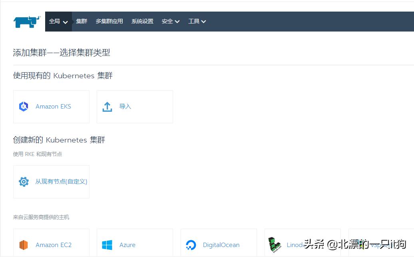This screenshot has height=257, width=414.
Task: Click the Rancher bull logo
Action: tap(26, 21)
